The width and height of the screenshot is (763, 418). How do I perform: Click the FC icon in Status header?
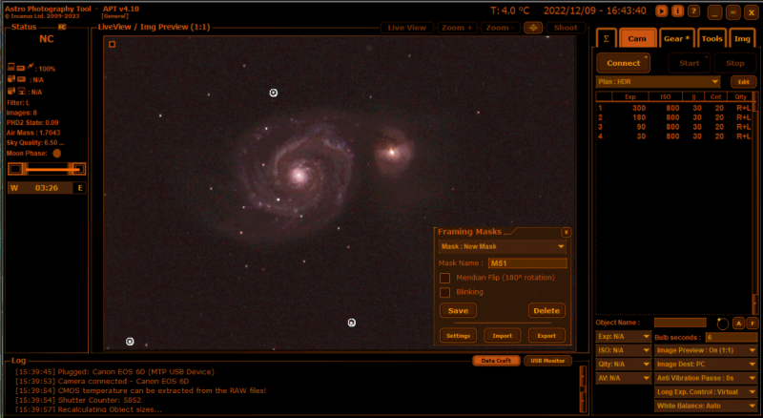point(62,28)
